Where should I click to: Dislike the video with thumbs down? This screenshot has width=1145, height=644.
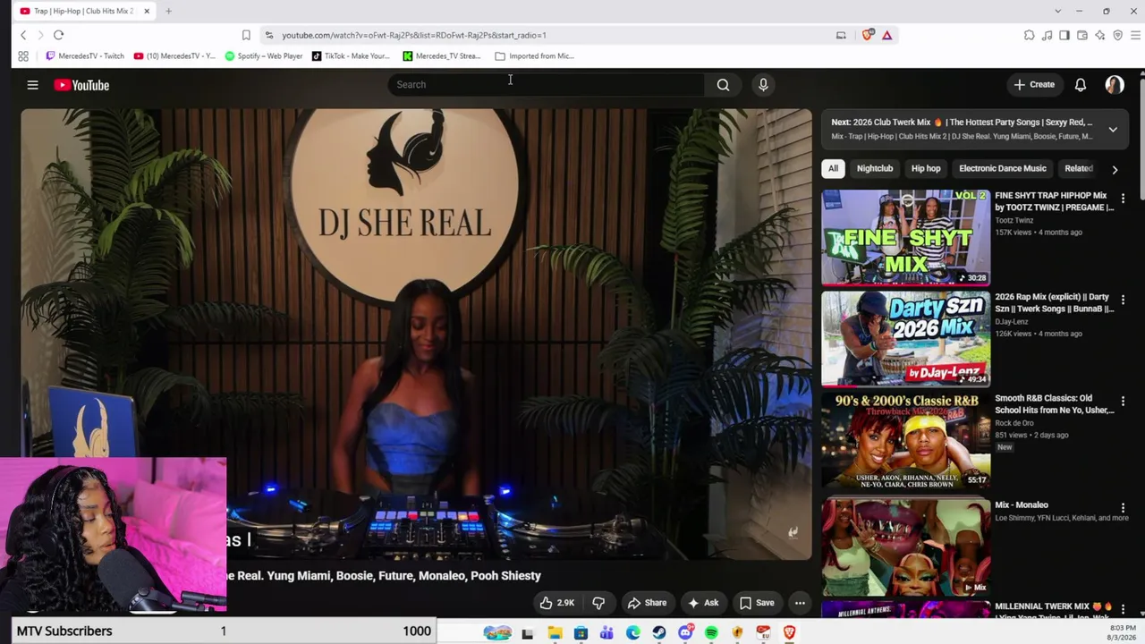pos(598,603)
